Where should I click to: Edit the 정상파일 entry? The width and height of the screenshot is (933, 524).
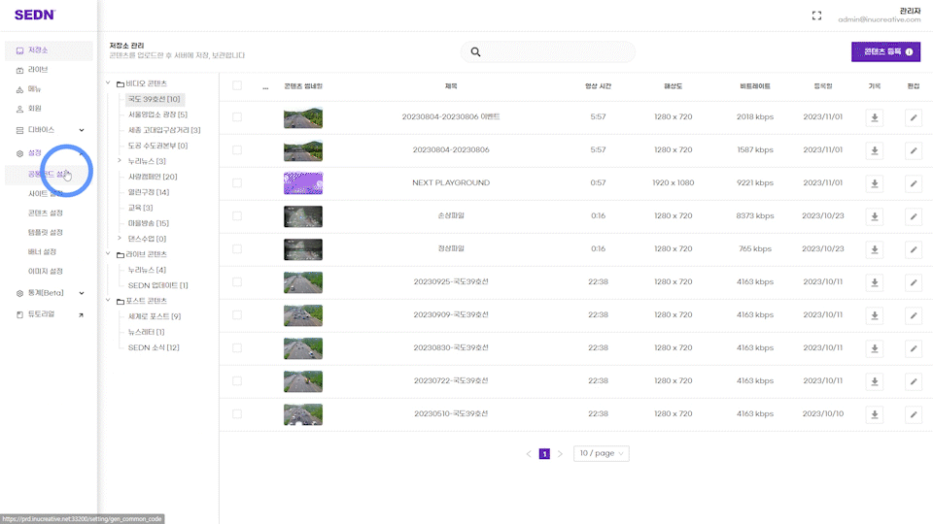(x=914, y=249)
